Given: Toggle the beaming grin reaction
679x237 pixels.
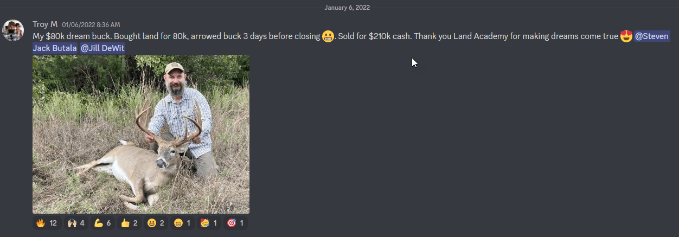Looking at the screenshot, I should [x=182, y=223].
